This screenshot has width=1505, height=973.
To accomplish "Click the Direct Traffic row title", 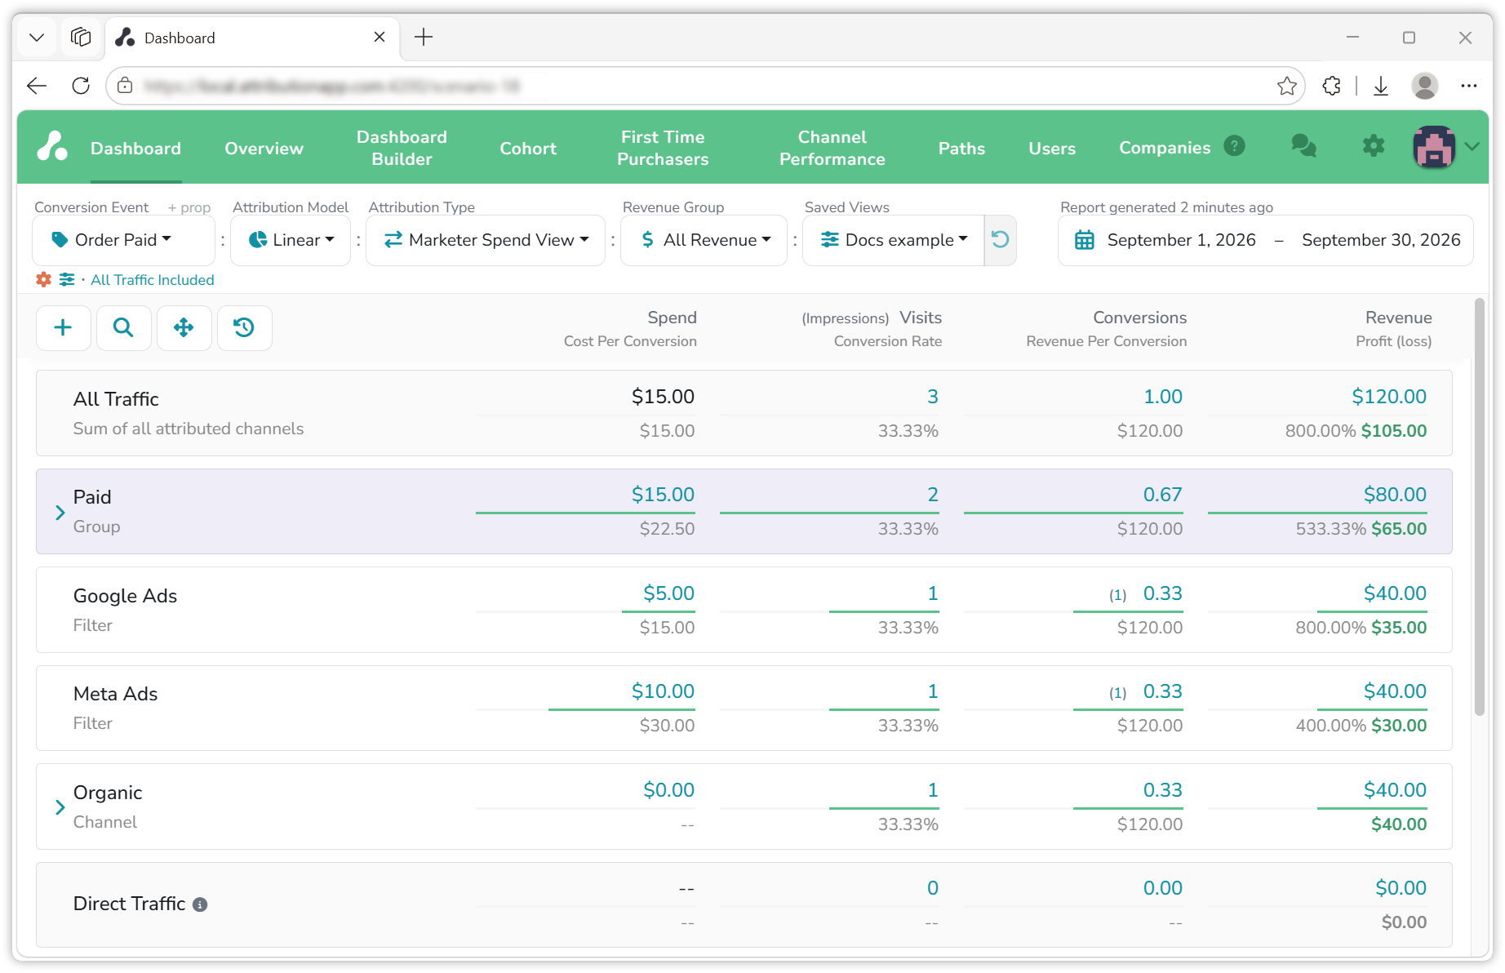I will [129, 904].
